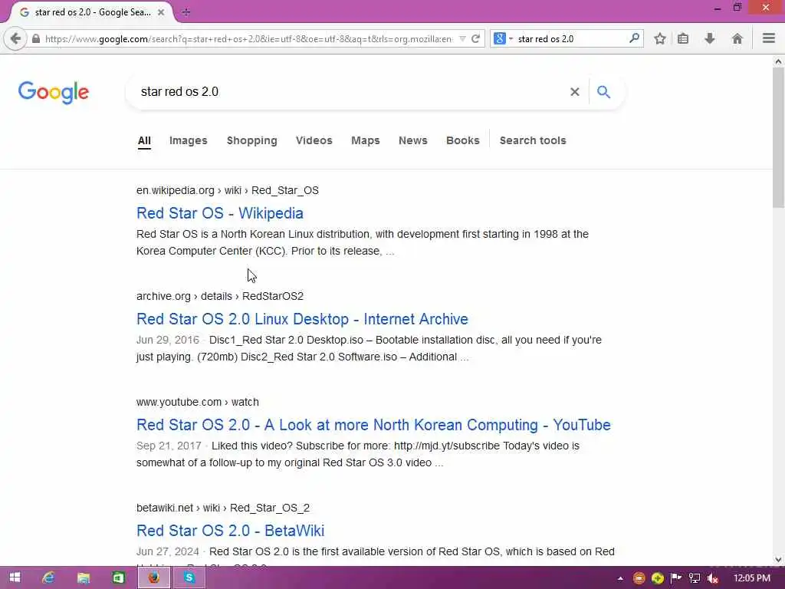
Task: Open the Google search engine selector dropdown
Action: pyautogui.click(x=503, y=38)
